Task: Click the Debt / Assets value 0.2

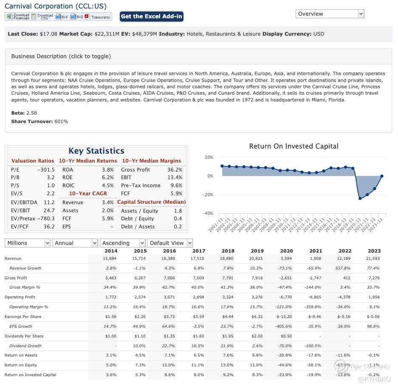Action: pyautogui.click(x=178, y=227)
